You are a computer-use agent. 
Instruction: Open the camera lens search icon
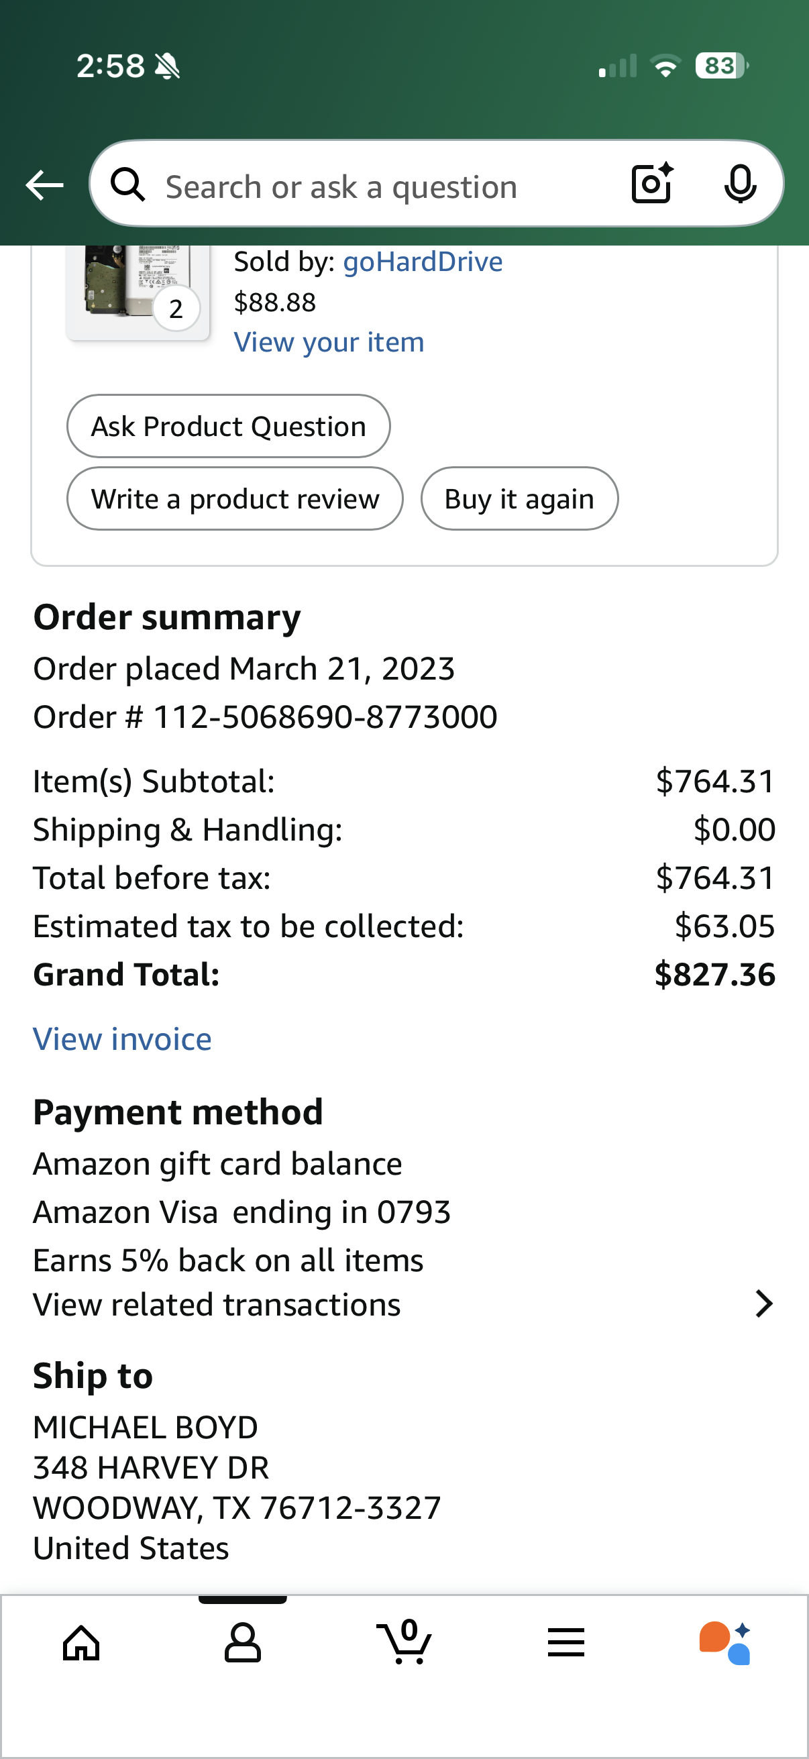point(652,184)
